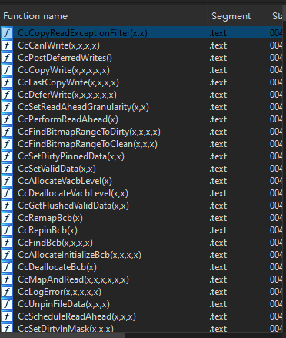The width and height of the screenshot is (286, 338).
Task: Select function CcAllocateInitializeBcb(x,x,x,x)
Action: (79, 255)
